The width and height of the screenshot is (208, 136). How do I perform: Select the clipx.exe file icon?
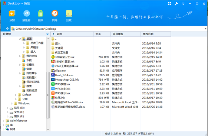(53, 71)
